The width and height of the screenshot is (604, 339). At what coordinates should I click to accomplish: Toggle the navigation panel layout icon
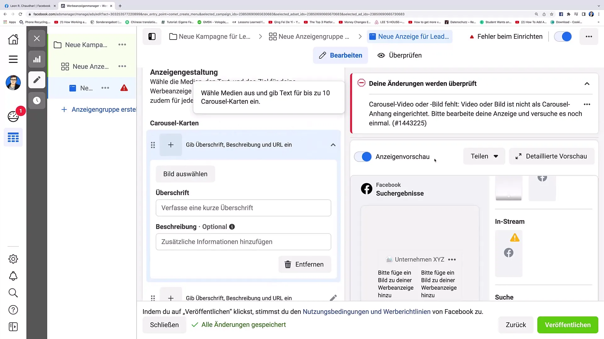pos(152,36)
